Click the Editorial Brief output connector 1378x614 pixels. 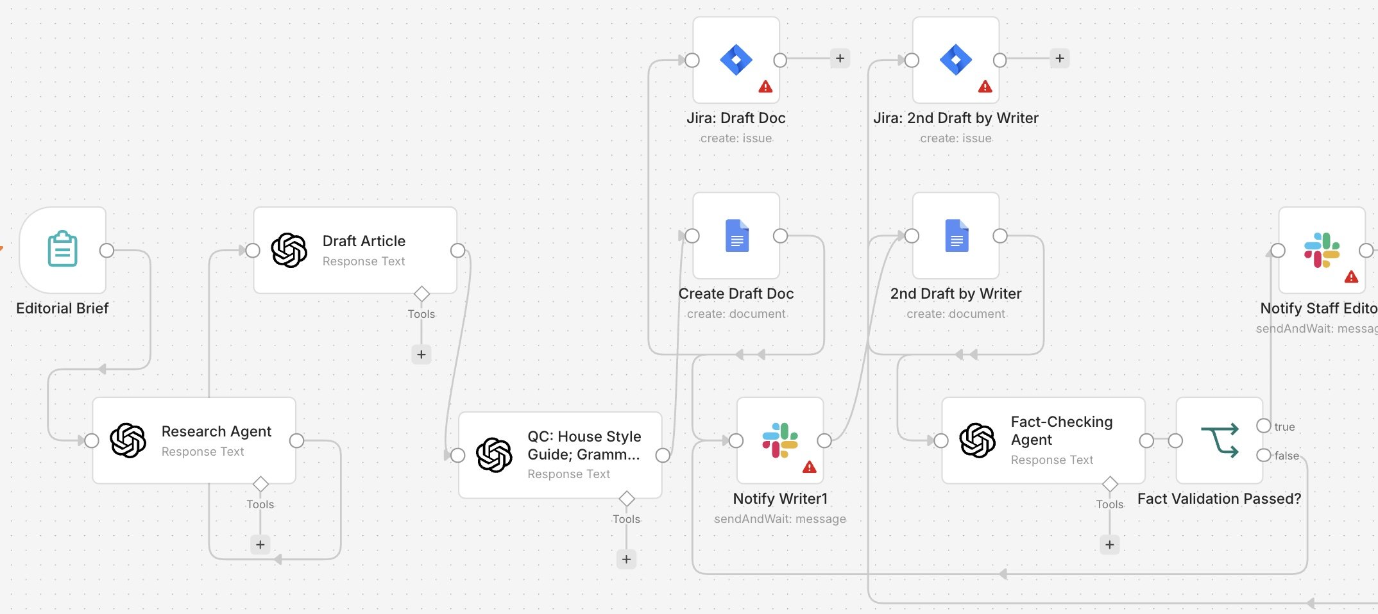tap(107, 251)
